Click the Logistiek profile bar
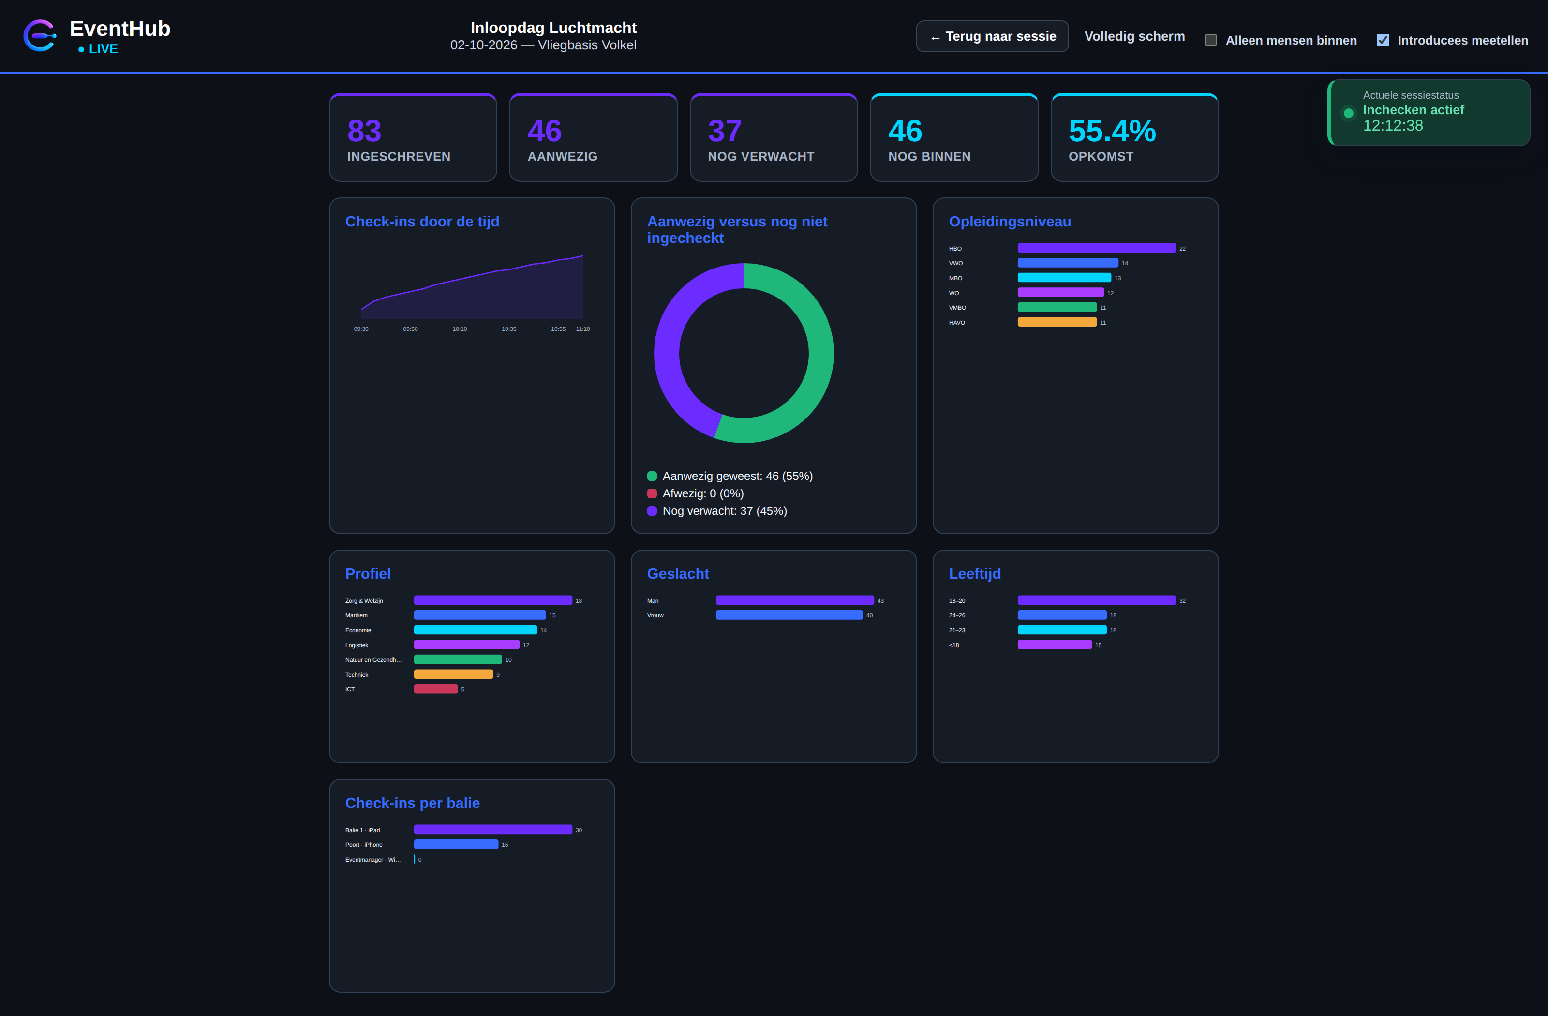This screenshot has width=1548, height=1016. (x=467, y=644)
